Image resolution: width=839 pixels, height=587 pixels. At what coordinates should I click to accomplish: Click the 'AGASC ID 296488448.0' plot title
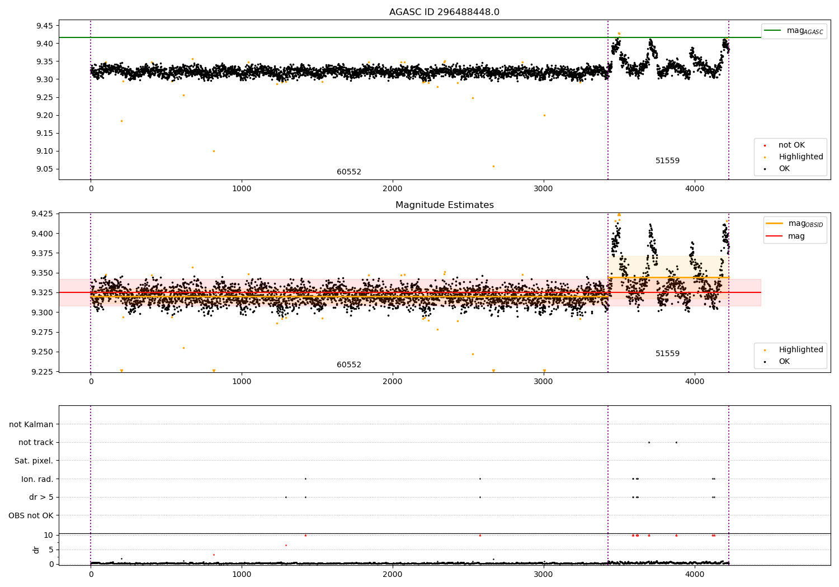[x=445, y=12]
